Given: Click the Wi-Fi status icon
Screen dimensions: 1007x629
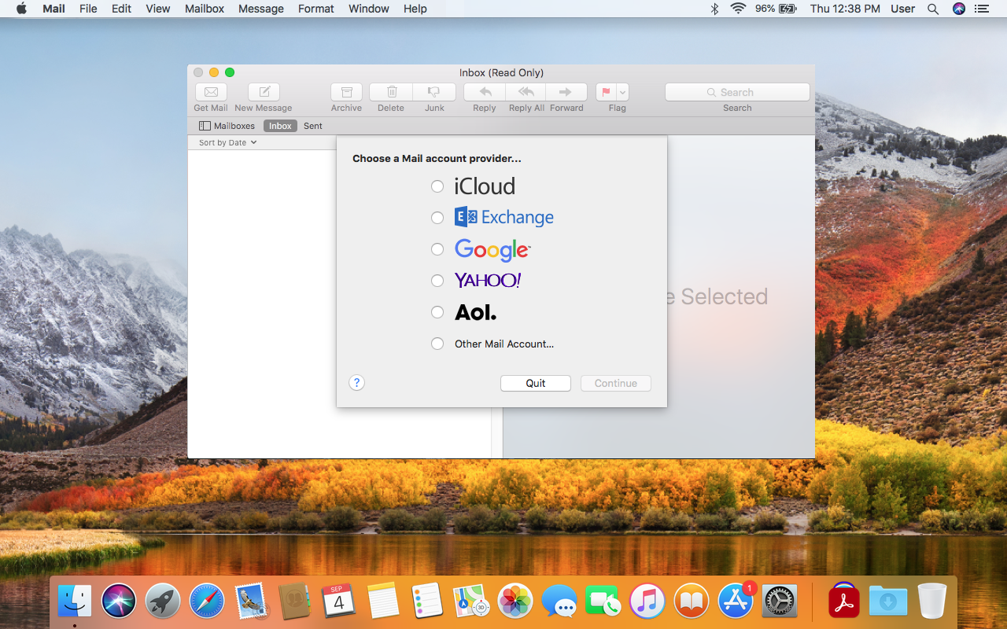Looking at the screenshot, I should pyautogui.click(x=738, y=9).
